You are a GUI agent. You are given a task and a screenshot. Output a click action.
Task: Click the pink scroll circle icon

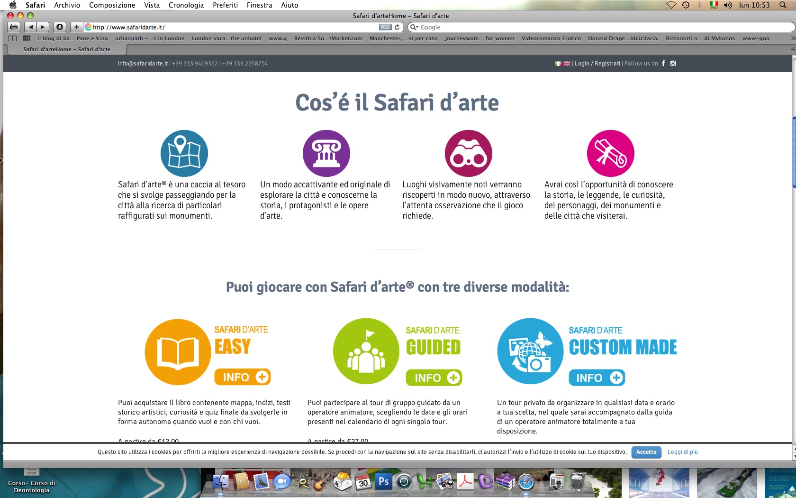(x=611, y=153)
